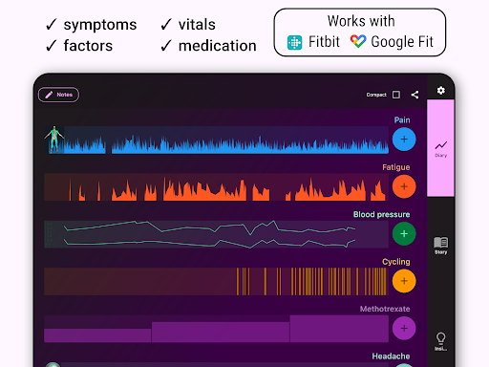Add Cycling entry with yellow plus

coord(404,281)
